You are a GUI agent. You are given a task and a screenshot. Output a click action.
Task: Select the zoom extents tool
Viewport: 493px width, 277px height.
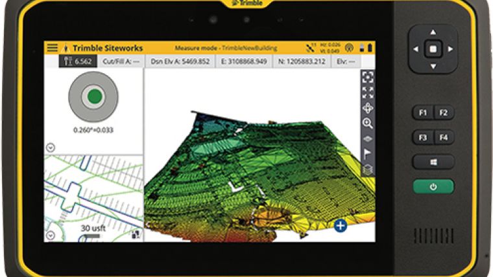(x=368, y=78)
